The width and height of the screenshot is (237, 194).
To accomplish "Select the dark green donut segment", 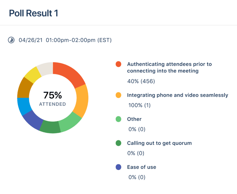I will pos(50,127).
